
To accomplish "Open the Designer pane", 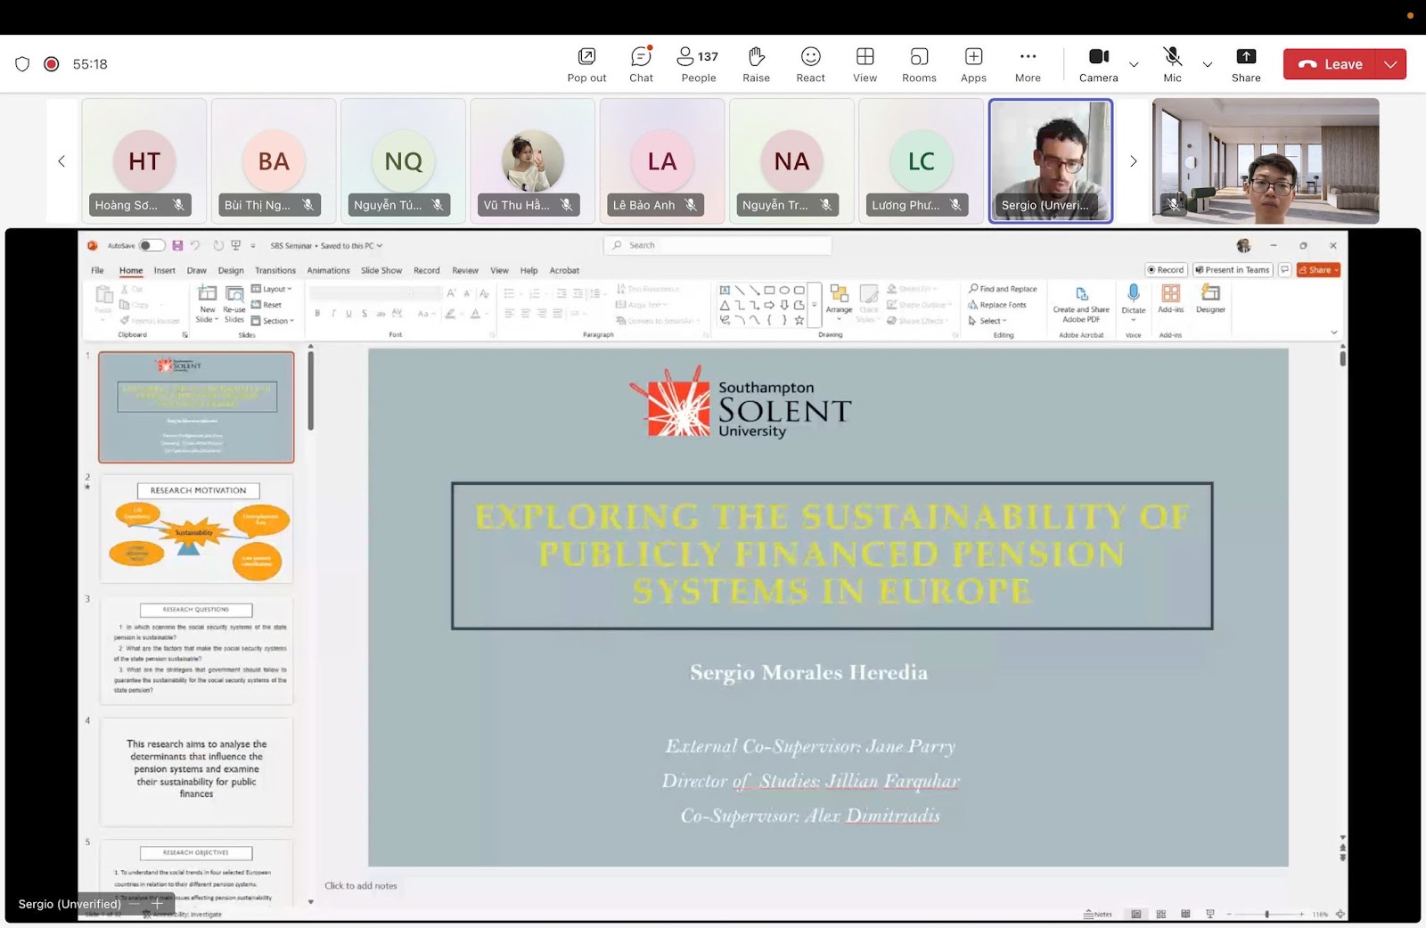I will click(x=1210, y=300).
